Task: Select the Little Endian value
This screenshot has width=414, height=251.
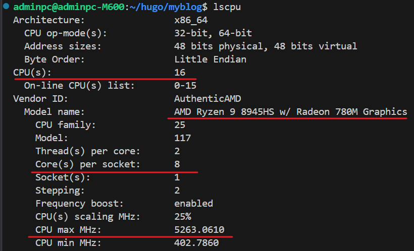Action: click(210, 59)
